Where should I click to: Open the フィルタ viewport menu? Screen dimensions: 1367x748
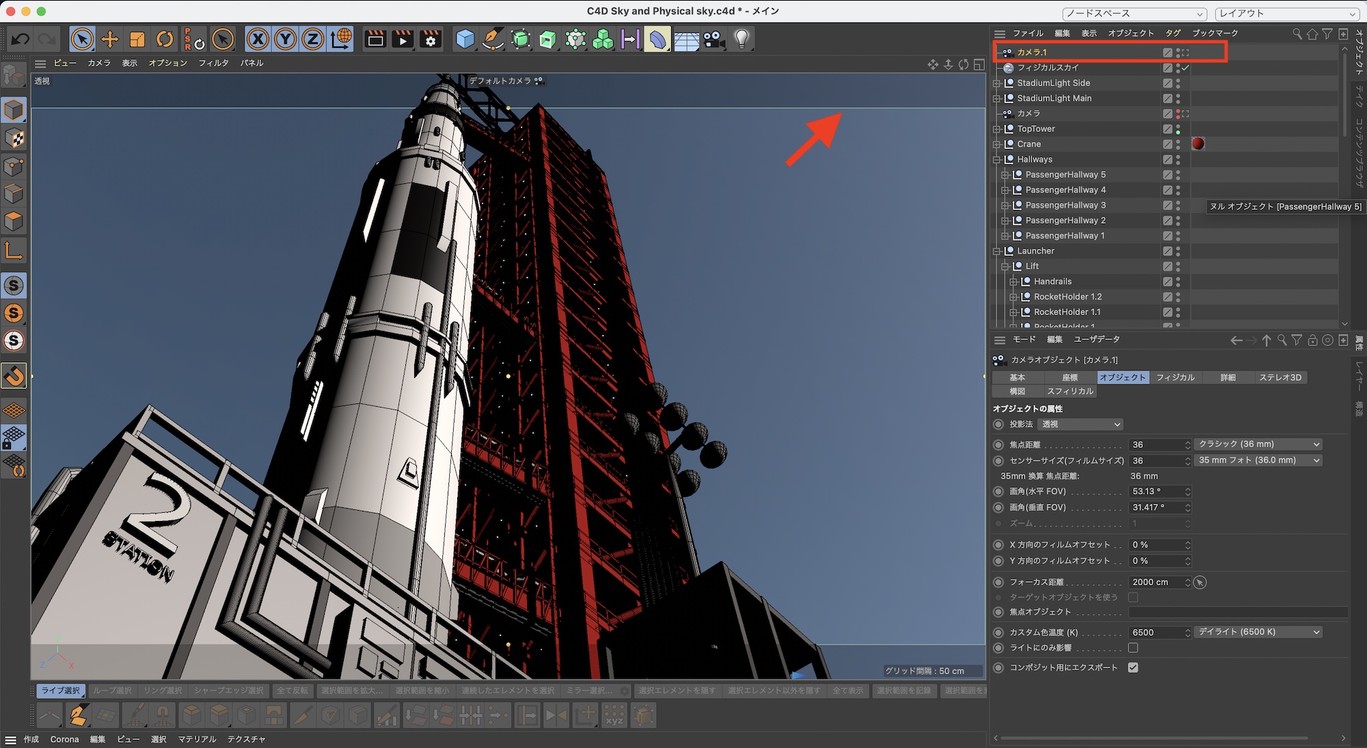tap(213, 63)
